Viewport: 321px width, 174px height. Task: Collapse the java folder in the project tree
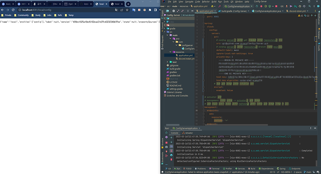pos(170,38)
